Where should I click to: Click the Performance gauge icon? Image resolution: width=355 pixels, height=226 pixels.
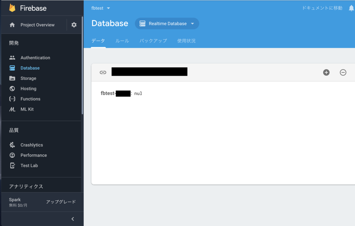pos(12,155)
